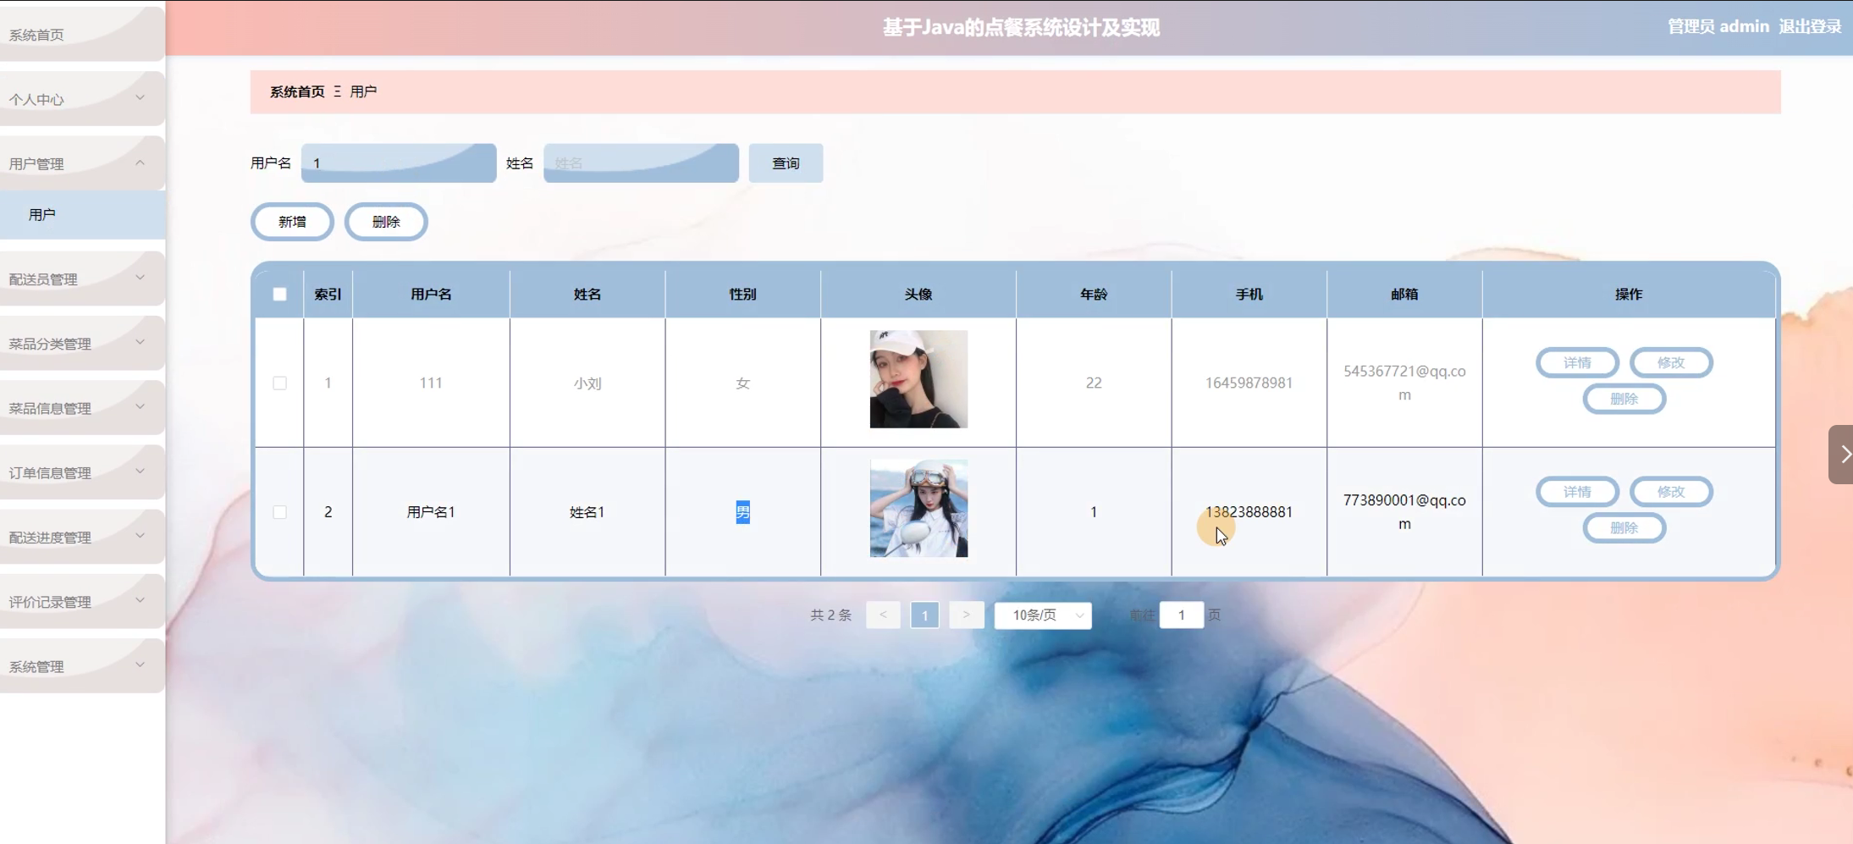This screenshot has width=1853, height=844.
Task: Expand the 菜品信息管理 sidebar menu
Action: click(x=82, y=407)
